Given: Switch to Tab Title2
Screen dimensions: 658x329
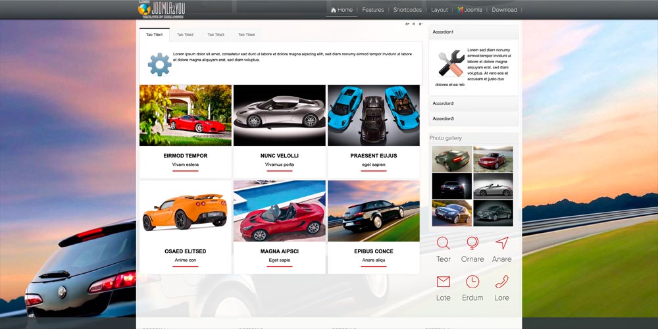Looking at the screenshot, I should [x=185, y=35].
